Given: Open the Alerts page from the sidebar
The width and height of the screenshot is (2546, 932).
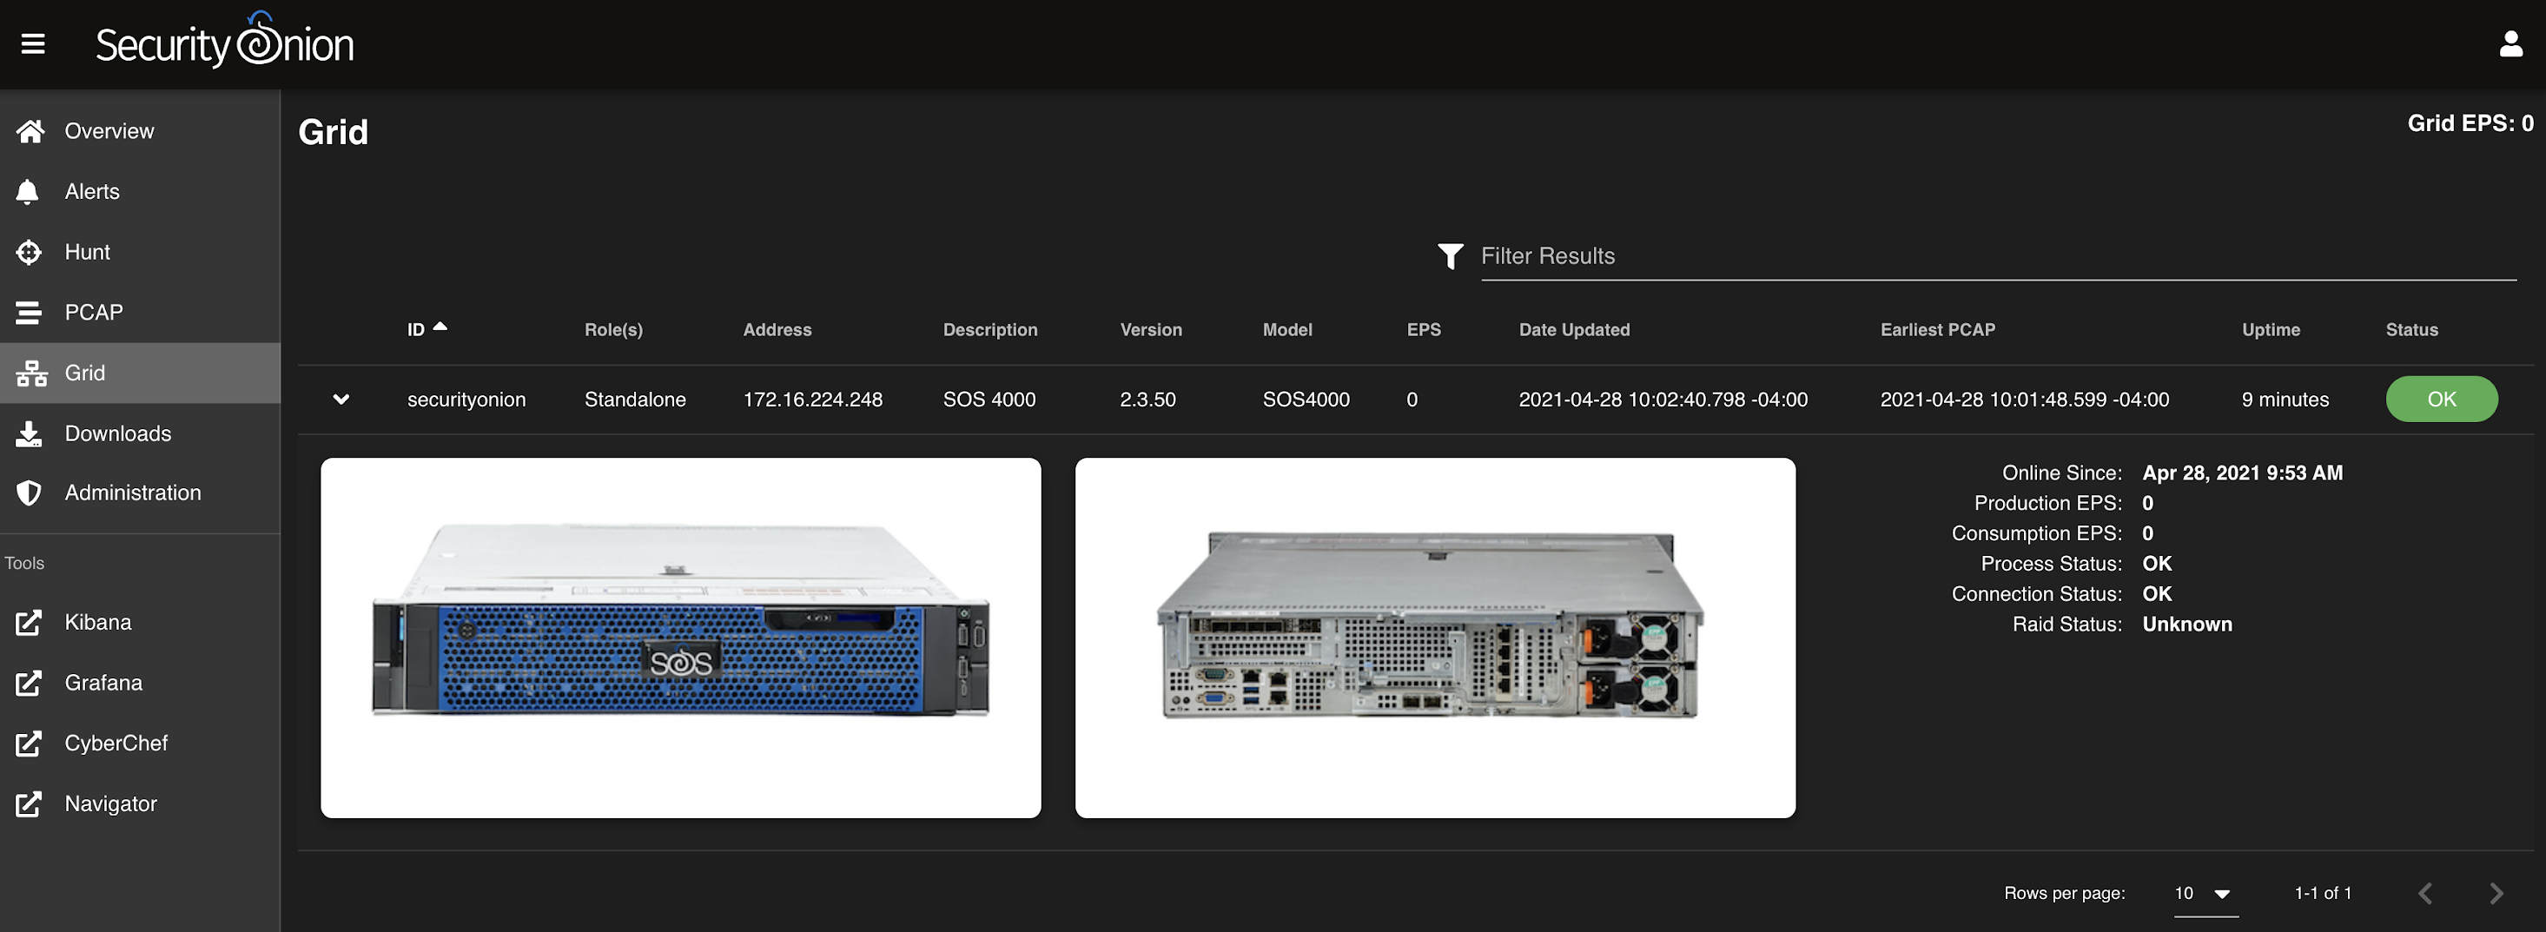Looking at the screenshot, I should click(x=92, y=191).
